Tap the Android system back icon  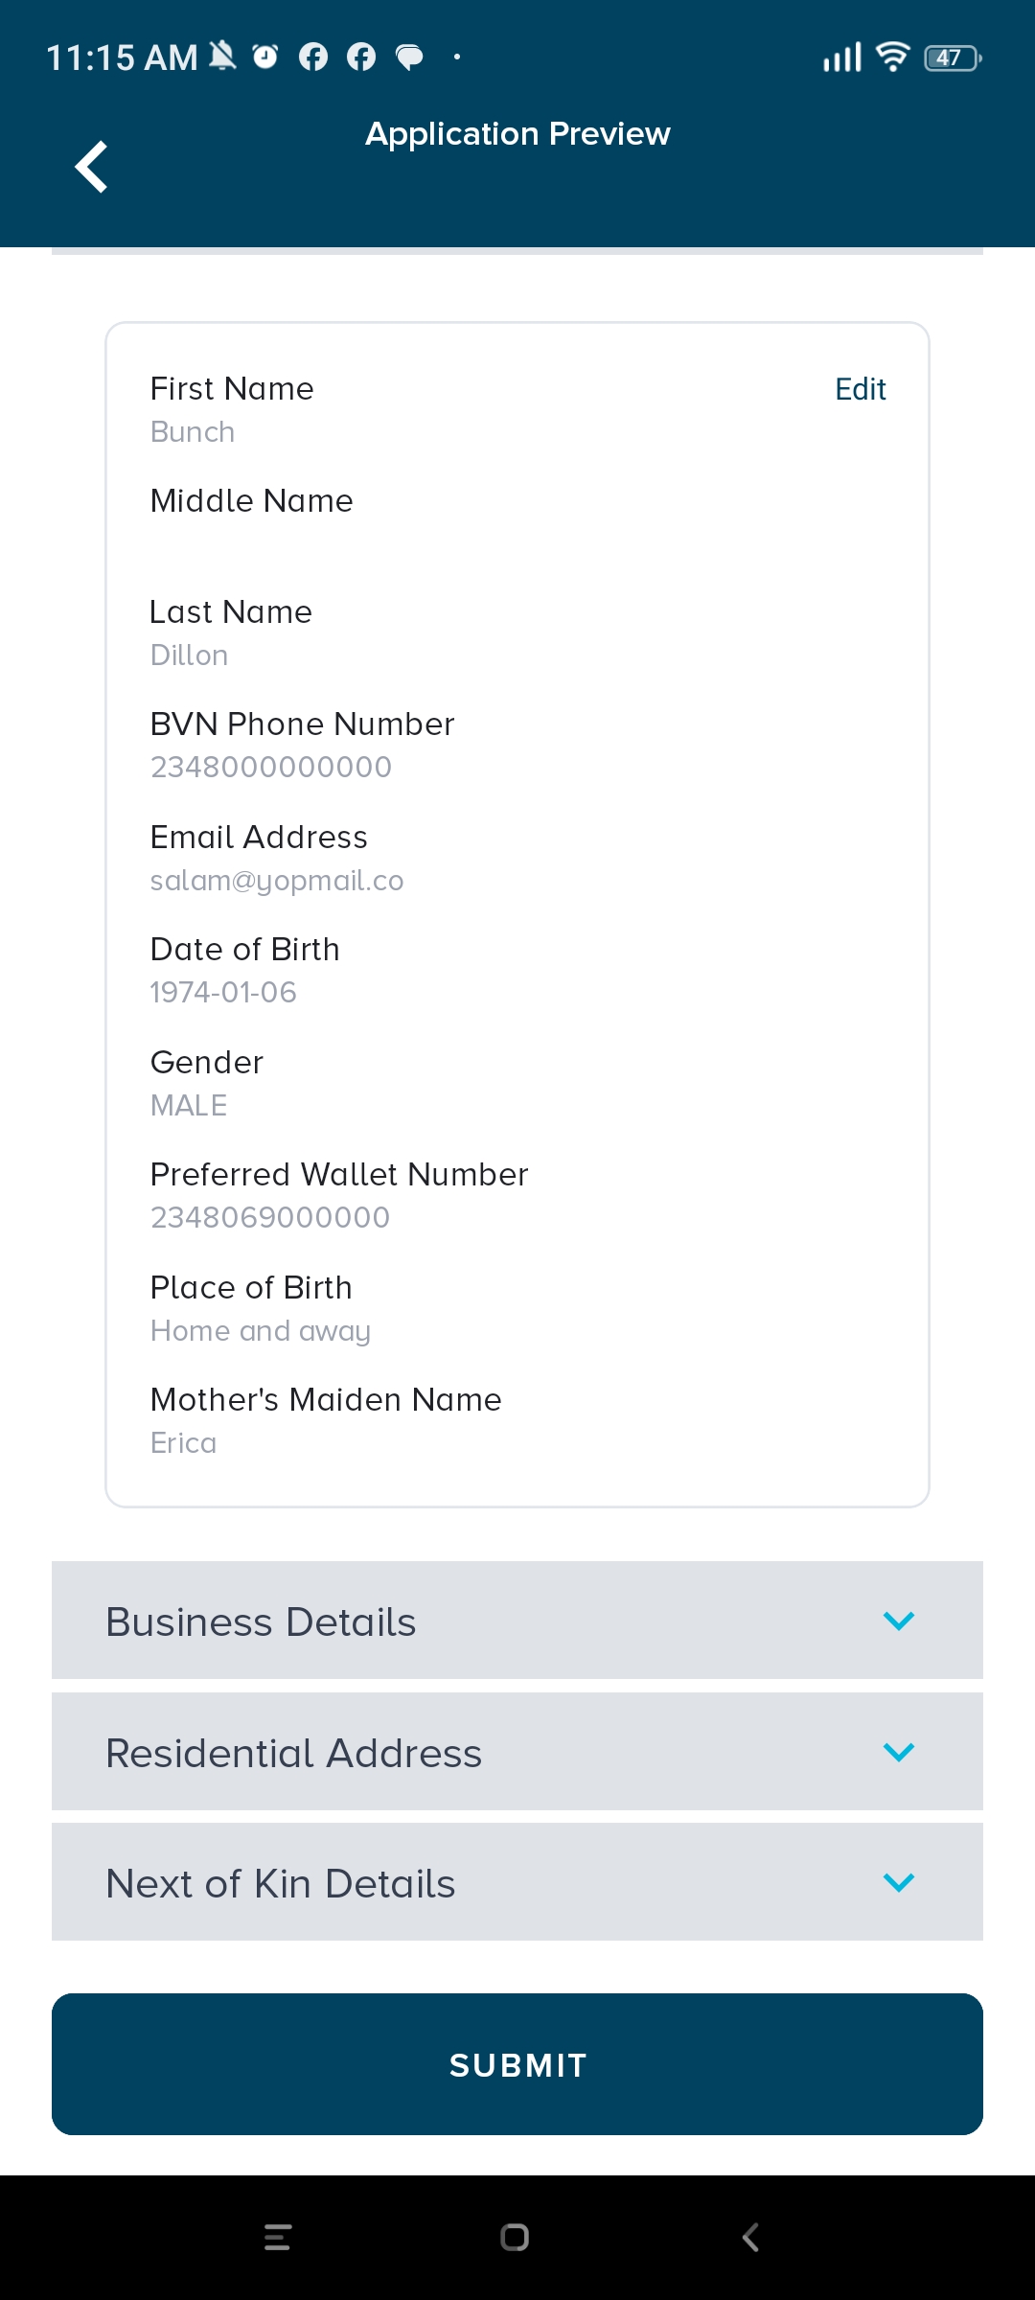pyautogui.click(x=750, y=2237)
